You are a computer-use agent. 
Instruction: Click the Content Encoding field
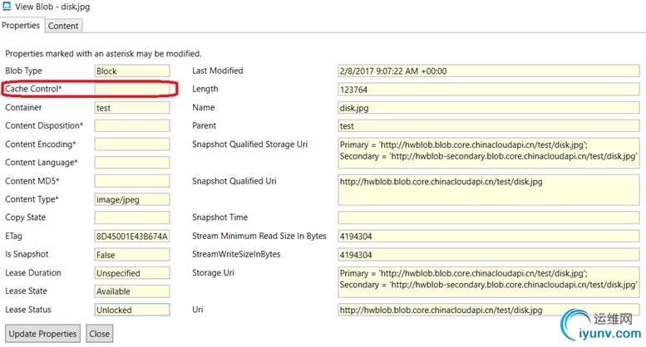point(131,144)
